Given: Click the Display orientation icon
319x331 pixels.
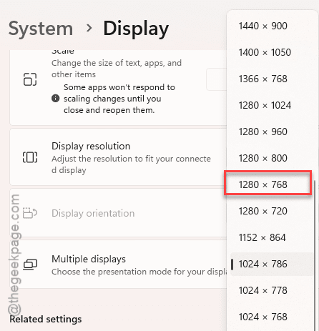Looking at the screenshot, I should click(x=30, y=213).
